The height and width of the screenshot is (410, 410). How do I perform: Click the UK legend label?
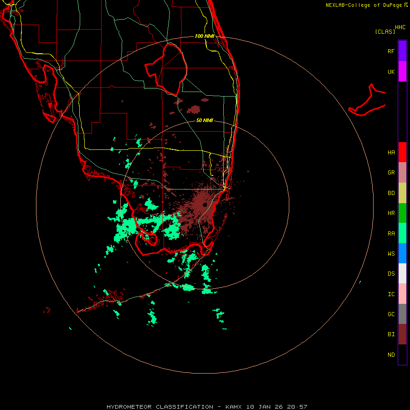[391, 72]
